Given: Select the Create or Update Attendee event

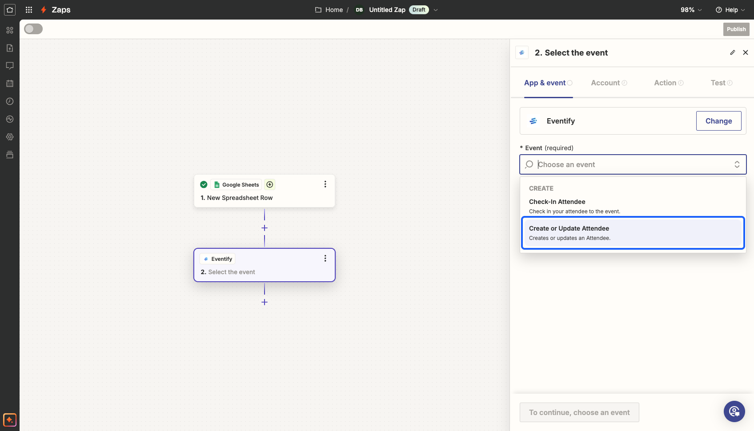Looking at the screenshot, I should (633, 233).
